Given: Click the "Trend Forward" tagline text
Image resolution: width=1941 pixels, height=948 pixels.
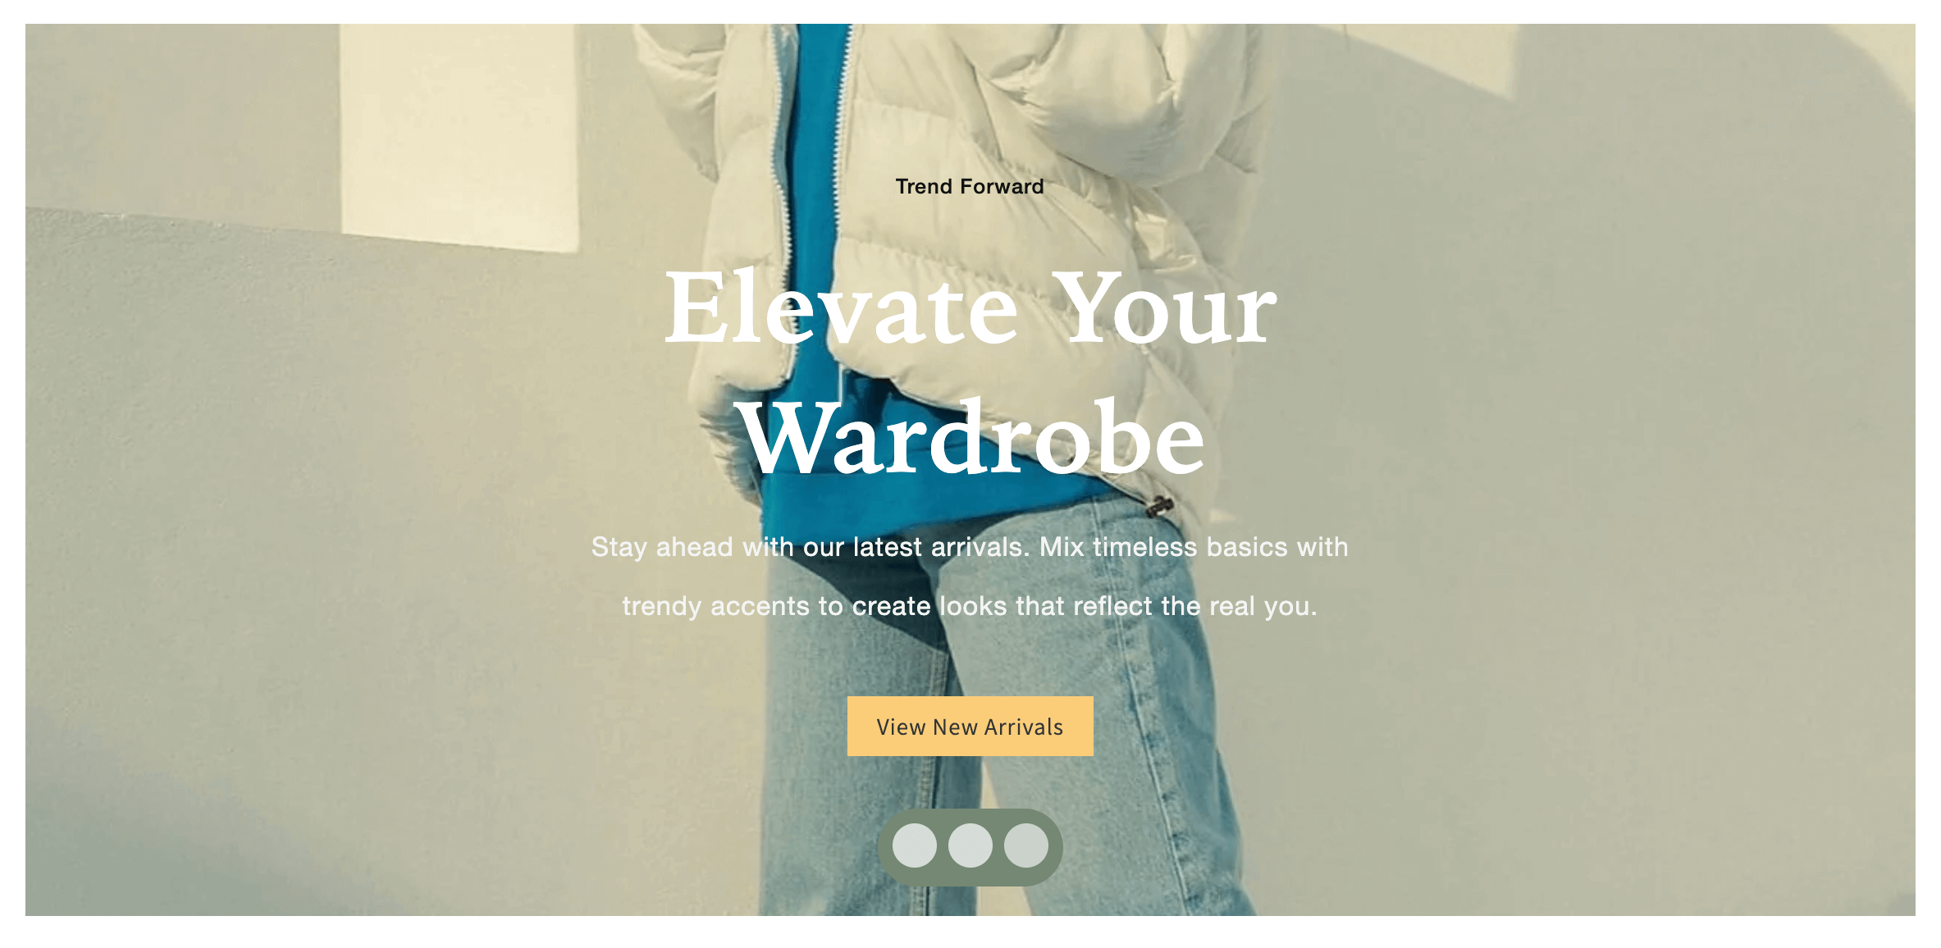Looking at the screenshot, I should pos(970,187).
